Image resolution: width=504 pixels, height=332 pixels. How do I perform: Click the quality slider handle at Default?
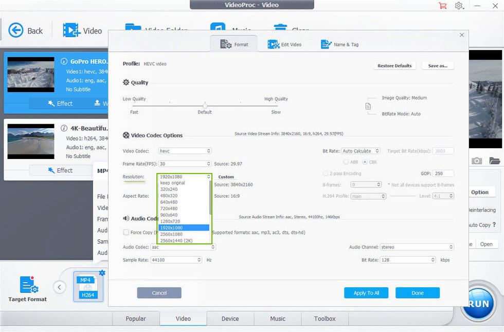(205, 106)
